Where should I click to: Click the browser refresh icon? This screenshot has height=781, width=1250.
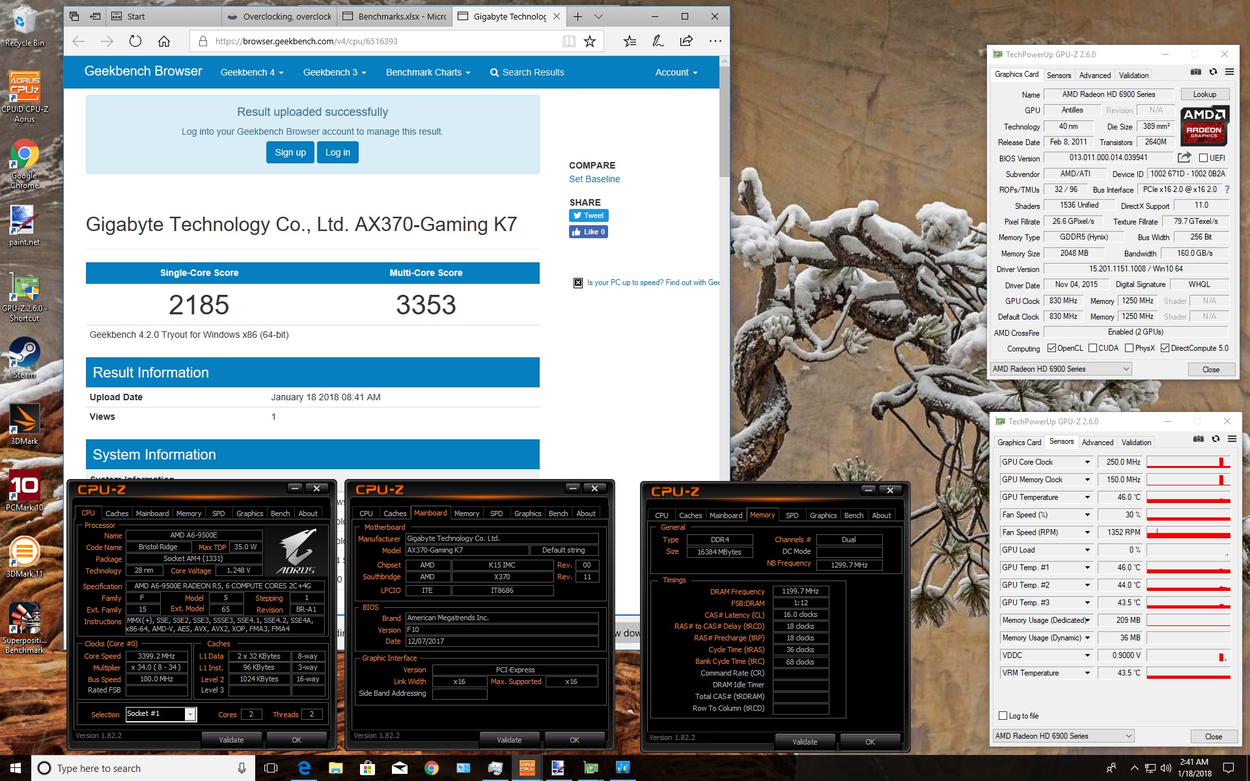pyautogui.click(x=135, y=41)
